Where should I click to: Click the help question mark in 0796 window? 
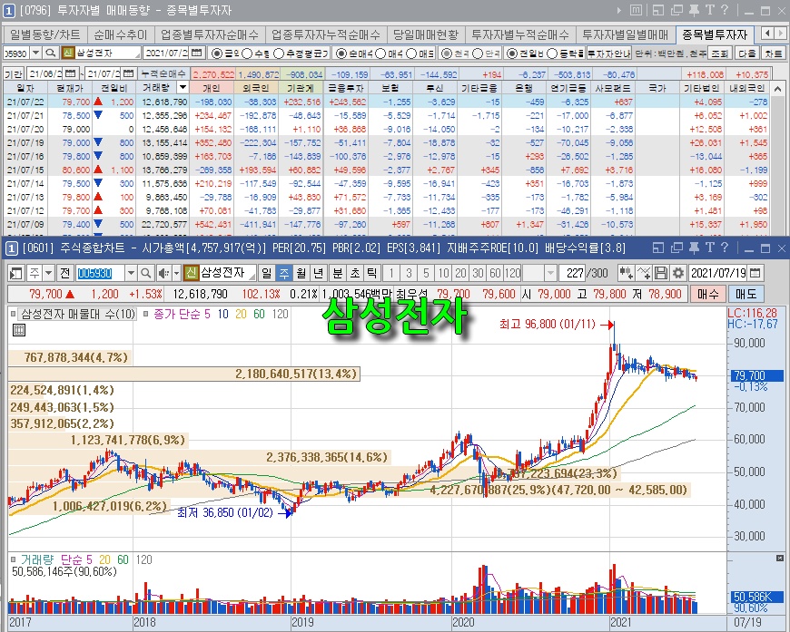click(x=725, y=10)
